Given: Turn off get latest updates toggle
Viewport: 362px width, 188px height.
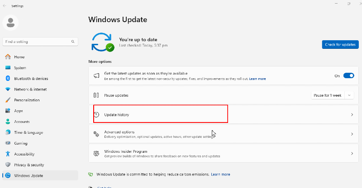Looking at the screenshot, I should (x=348, y=75).
